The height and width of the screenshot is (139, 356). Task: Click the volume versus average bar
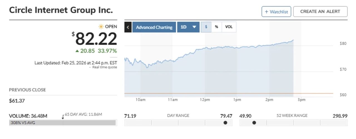pyautogui.click(x=63, y=123)
